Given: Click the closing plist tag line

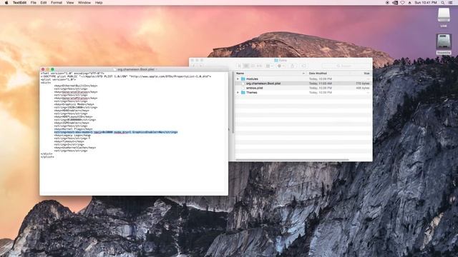Looking at the screenshot, I should coord(47,157).
